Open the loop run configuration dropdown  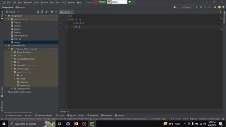point(187,7)
